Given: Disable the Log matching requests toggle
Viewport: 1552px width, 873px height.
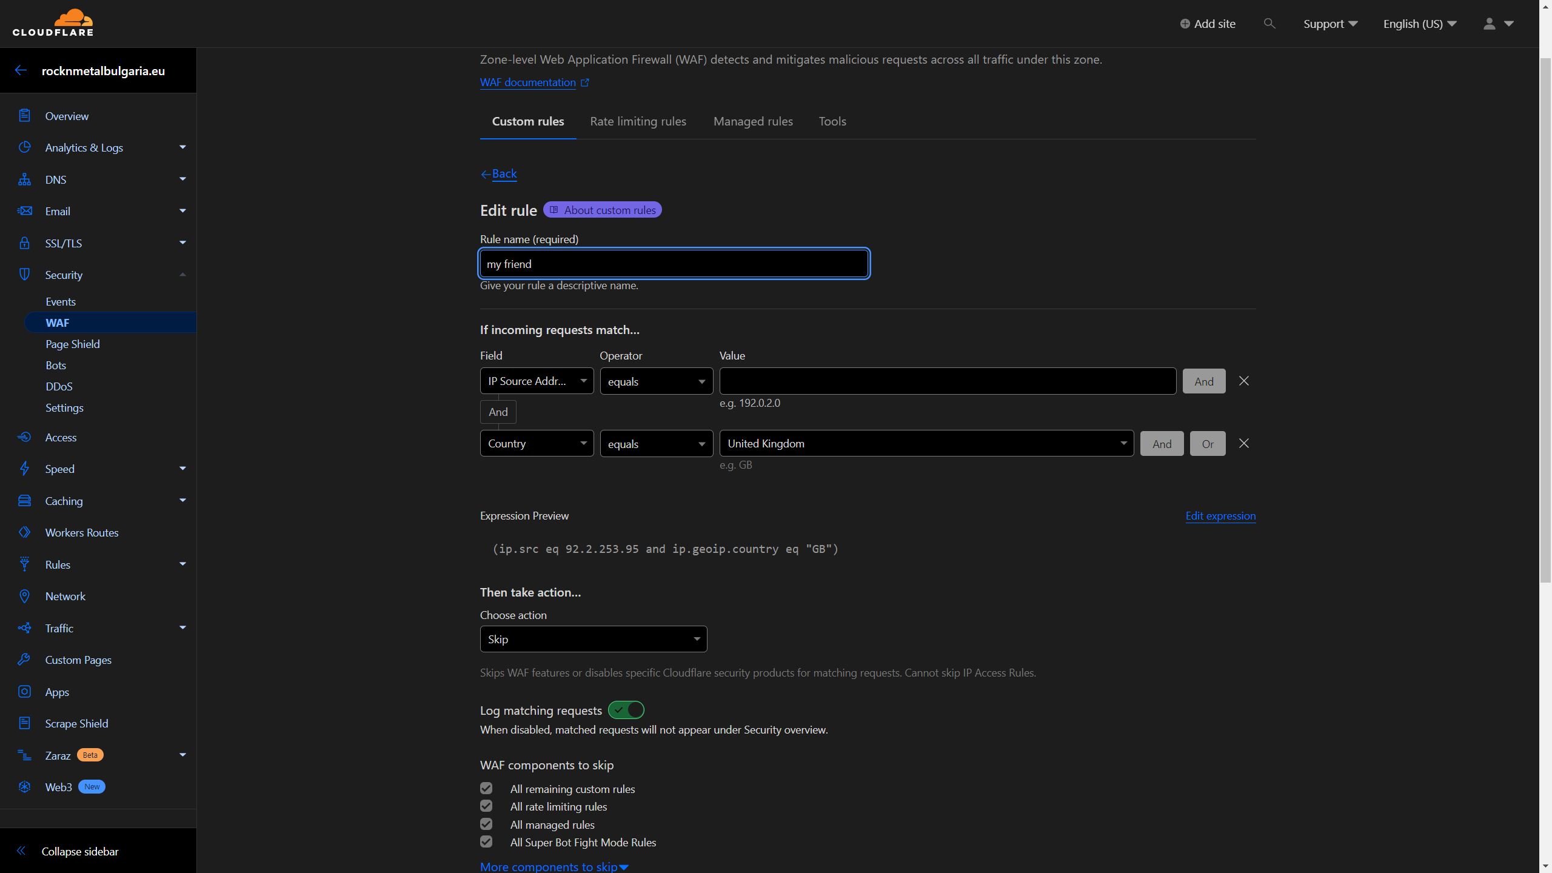Looking at the screenshot, I should tap(626, 710).
